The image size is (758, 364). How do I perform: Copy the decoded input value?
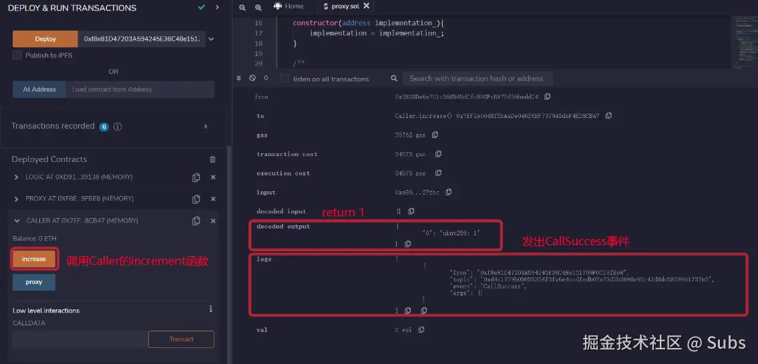(x=411, y=211)
